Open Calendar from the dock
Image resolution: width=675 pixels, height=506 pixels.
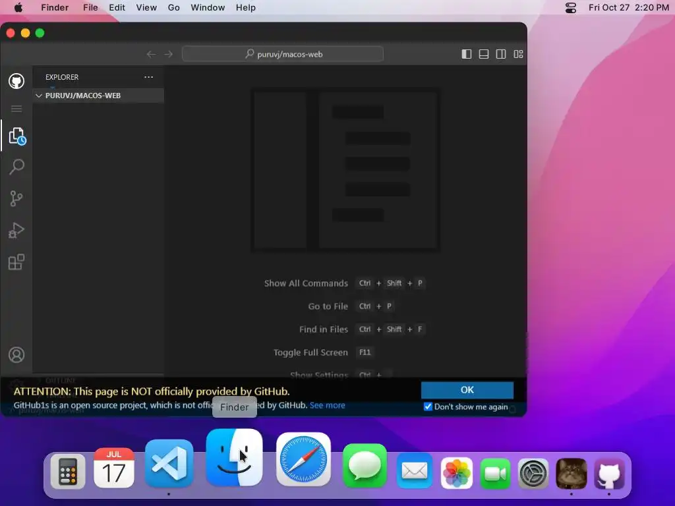coord(114,468)
